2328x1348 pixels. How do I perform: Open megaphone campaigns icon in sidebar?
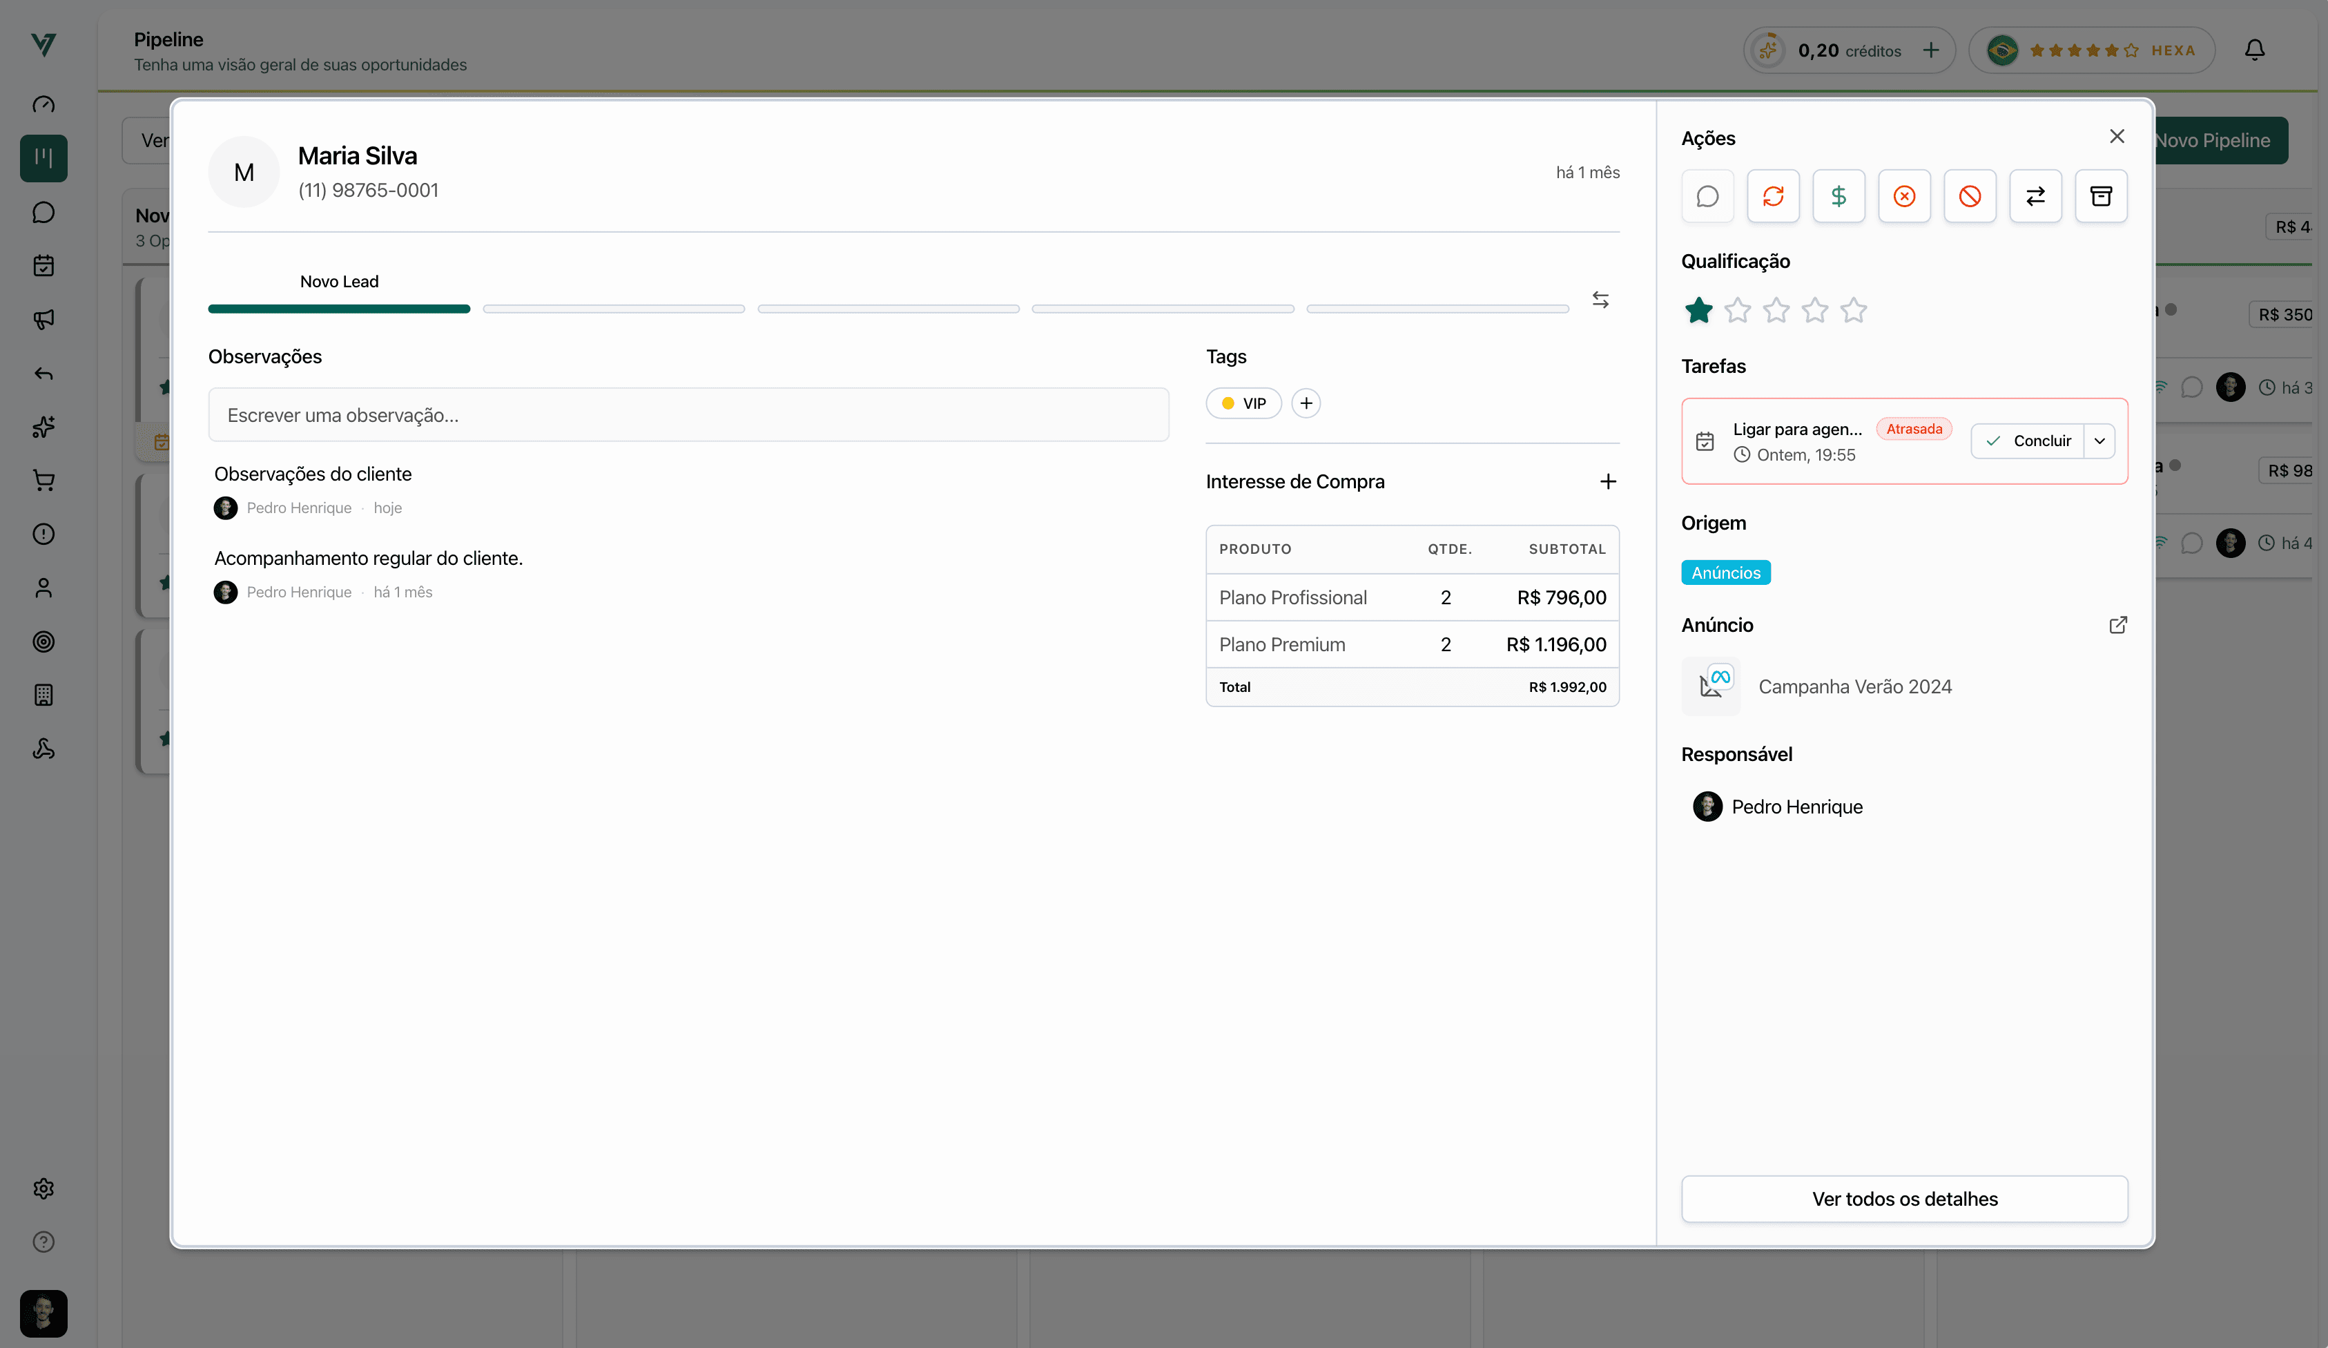[43, 320]
